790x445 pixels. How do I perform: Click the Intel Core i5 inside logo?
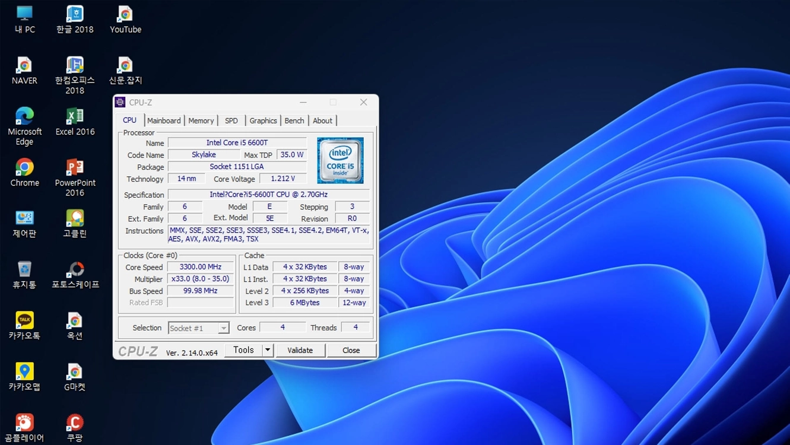point(340,161)
